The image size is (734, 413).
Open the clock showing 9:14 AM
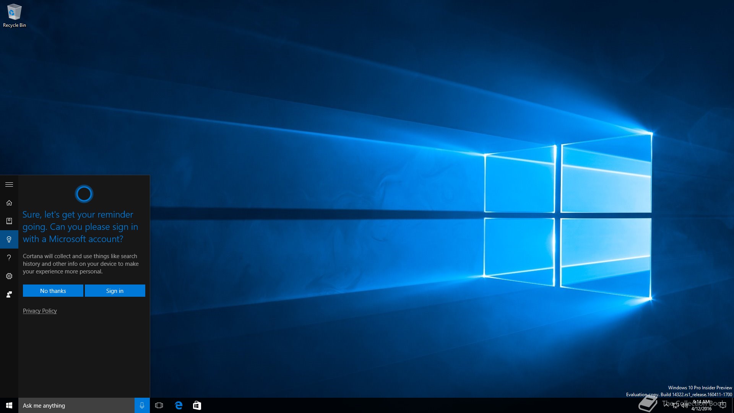click(702, 405)
